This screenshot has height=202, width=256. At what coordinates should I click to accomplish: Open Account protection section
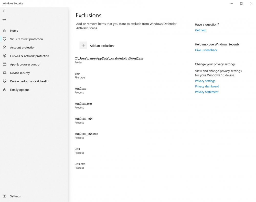pyautogui.click(x=23, y=47)
